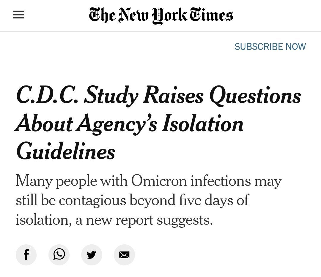The width and height of the screenshot is (321, 277).
Task: Tweet the article using the Twitter icon
Action: [x=92, y=255]
